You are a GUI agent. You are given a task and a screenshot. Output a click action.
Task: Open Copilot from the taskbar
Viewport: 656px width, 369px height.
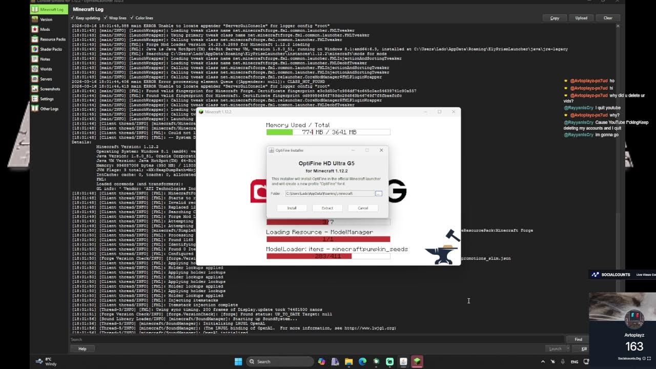pos(321,361)
